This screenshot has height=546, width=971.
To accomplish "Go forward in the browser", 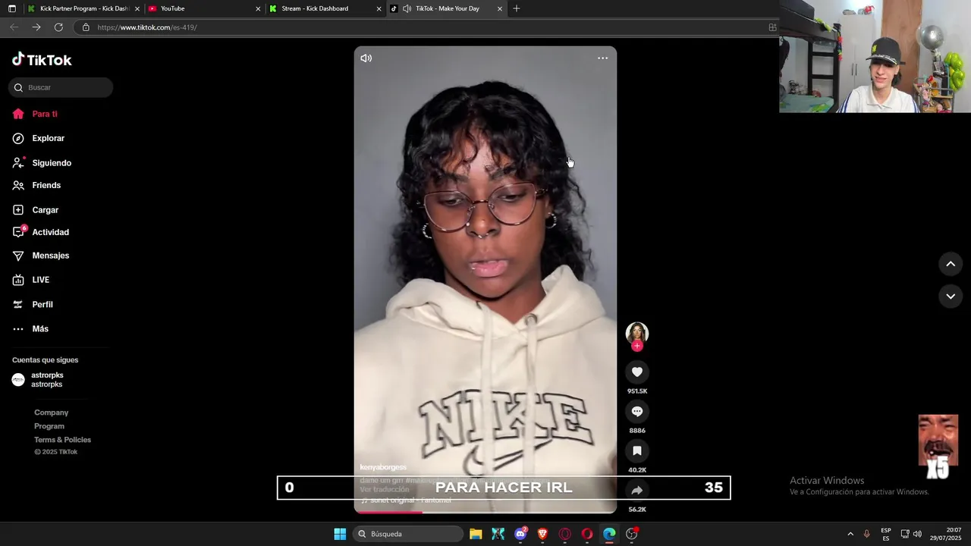I will pyautogui.click(x=36, y=27).
